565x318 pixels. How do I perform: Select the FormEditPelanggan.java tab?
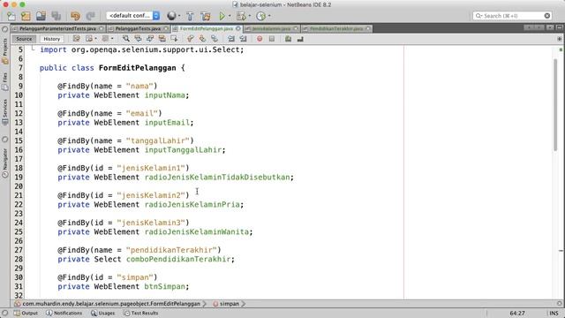(207, 28)
